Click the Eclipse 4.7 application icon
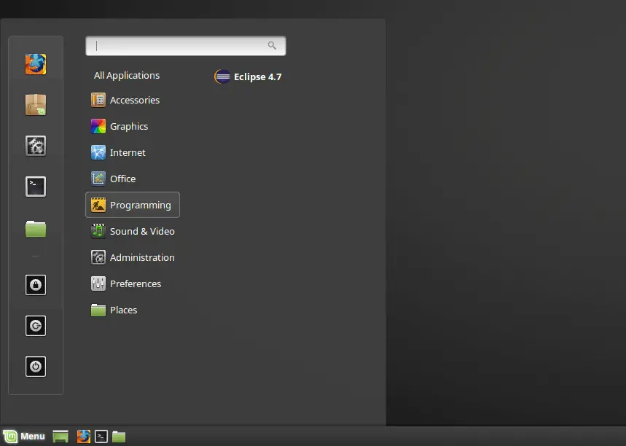The image size is (626, 446). pyautogui.click(x=222, y=77)
